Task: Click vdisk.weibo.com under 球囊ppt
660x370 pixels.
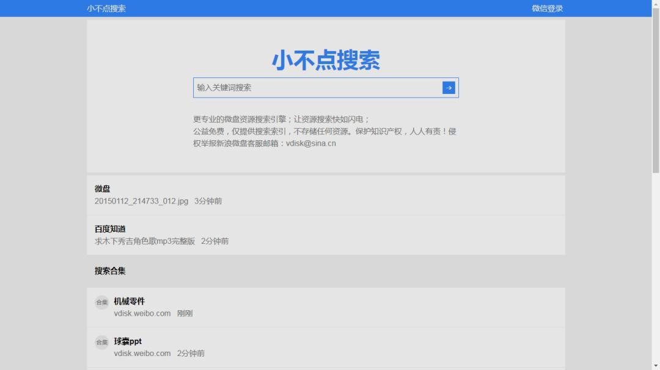Action: click(x=142, y=354)
